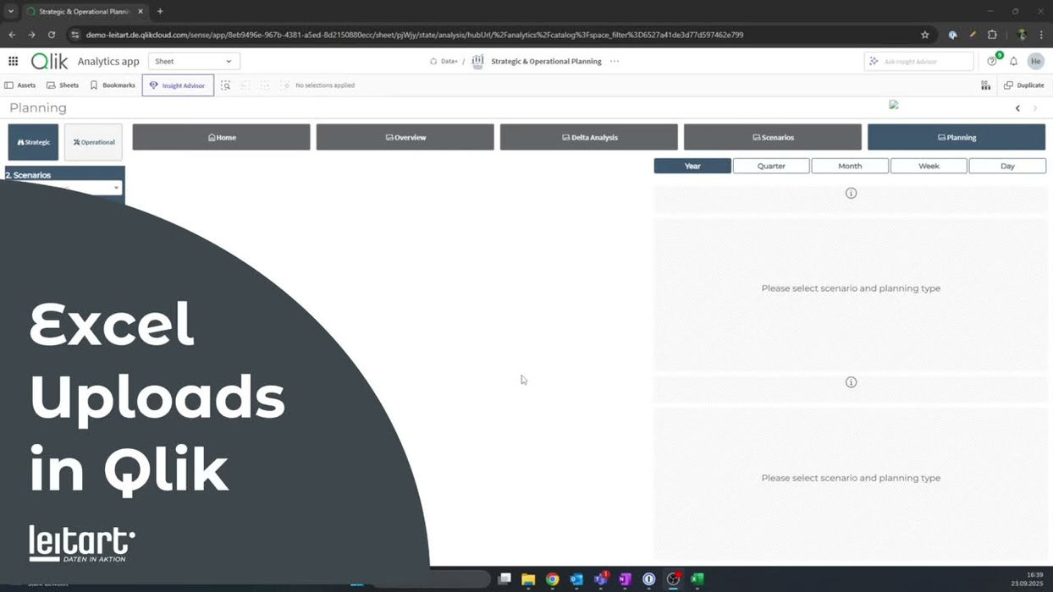Image resolution: width=1053 pixels, height=592 pixels.
Task: Open OneNote from the taskbar
Action: (625, 579)
